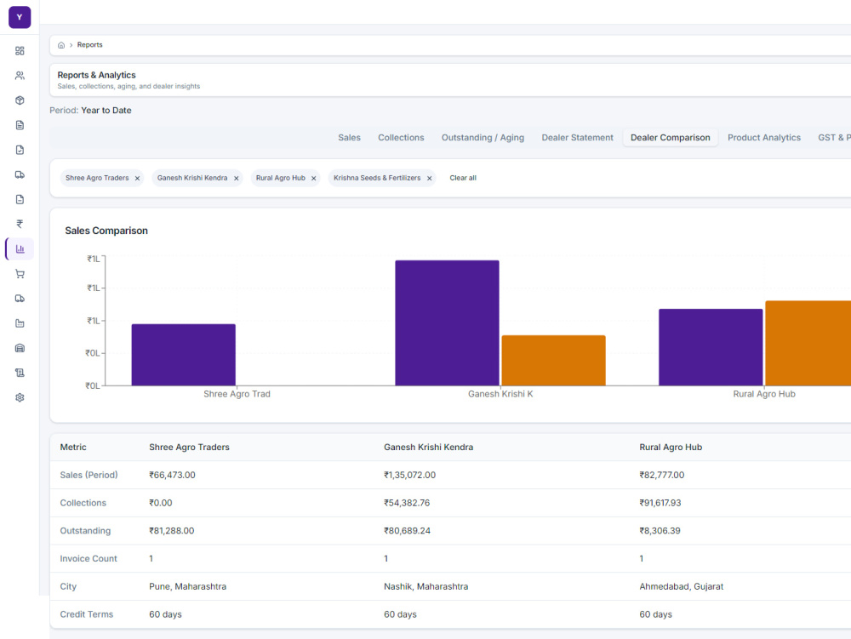Click the home breadcrumb icon

[x=61, y=45]
